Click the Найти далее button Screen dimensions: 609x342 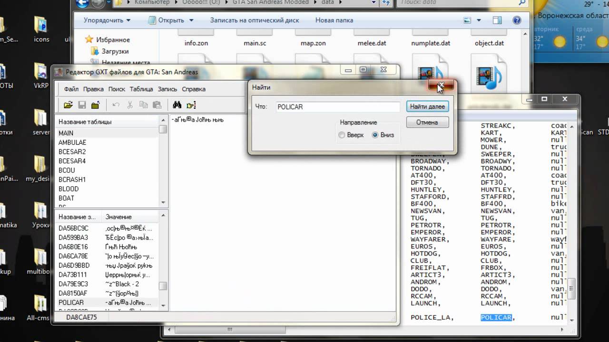tap(427, 106)
